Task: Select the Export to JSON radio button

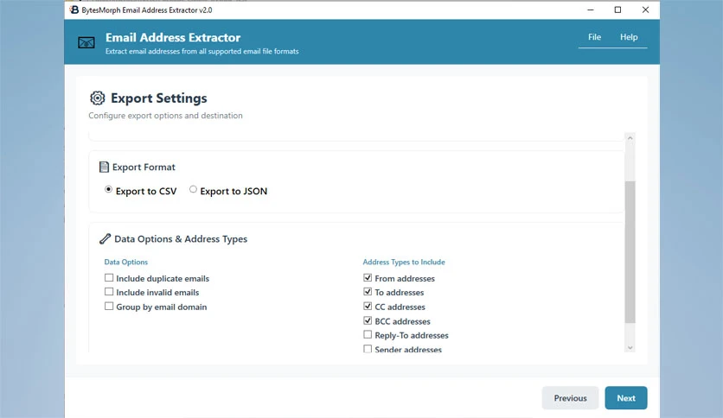Action: [x=193, y=189]
